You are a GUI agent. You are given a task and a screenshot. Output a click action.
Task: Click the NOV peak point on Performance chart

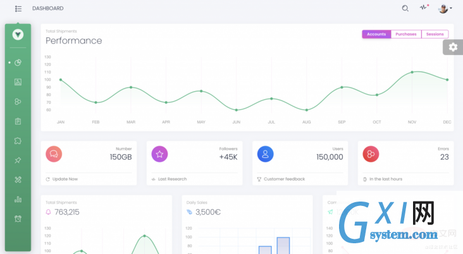[x=412, y=72]
